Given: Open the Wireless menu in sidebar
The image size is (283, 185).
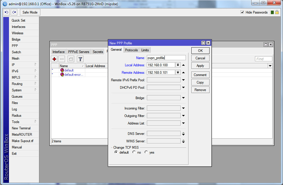Looking at the screenshot, I should tap(17, 33).
